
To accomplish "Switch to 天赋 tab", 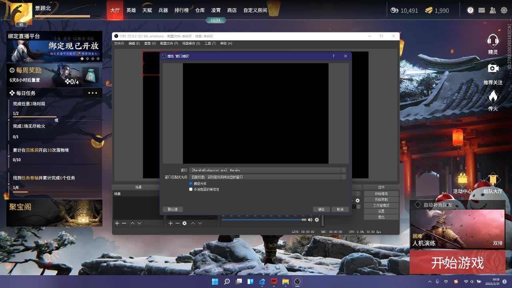I will click(147, 10).
